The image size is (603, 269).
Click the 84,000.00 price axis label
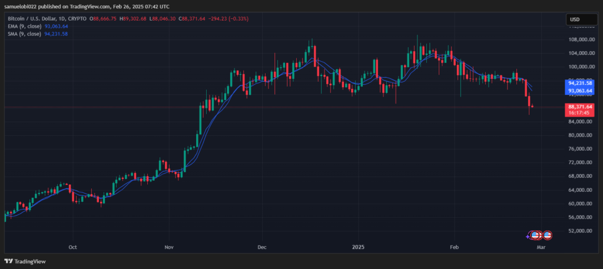pyautogui.click(x=579, y=121)
